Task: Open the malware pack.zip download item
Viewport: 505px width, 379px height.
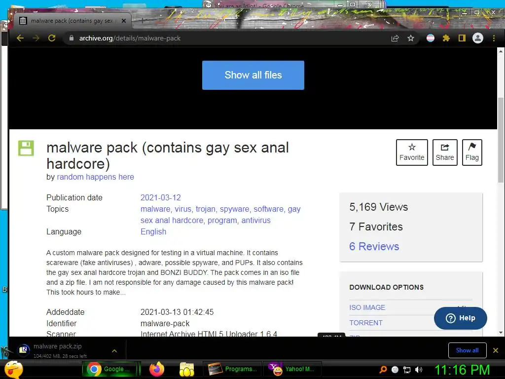Action: 58,350
